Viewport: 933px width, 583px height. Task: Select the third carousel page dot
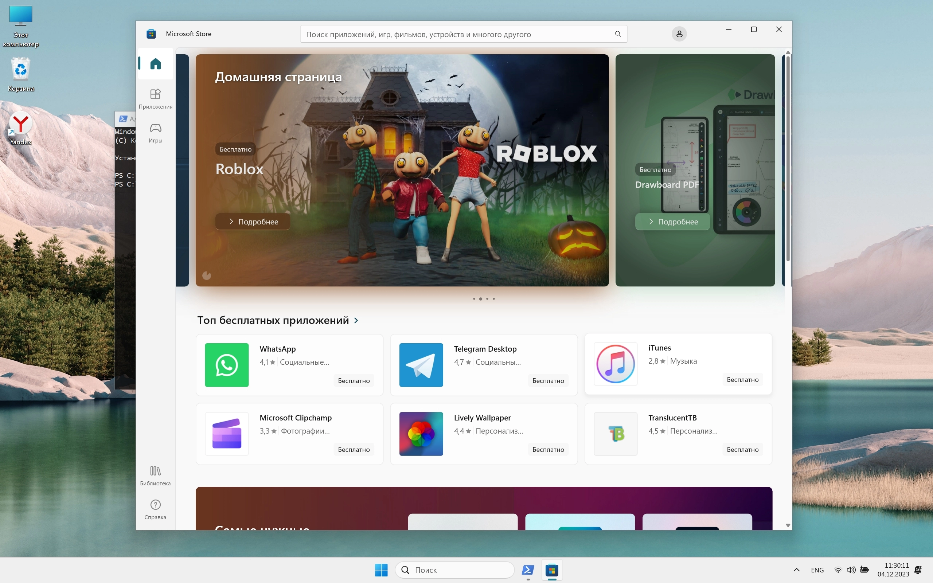[x=487, y=299]
